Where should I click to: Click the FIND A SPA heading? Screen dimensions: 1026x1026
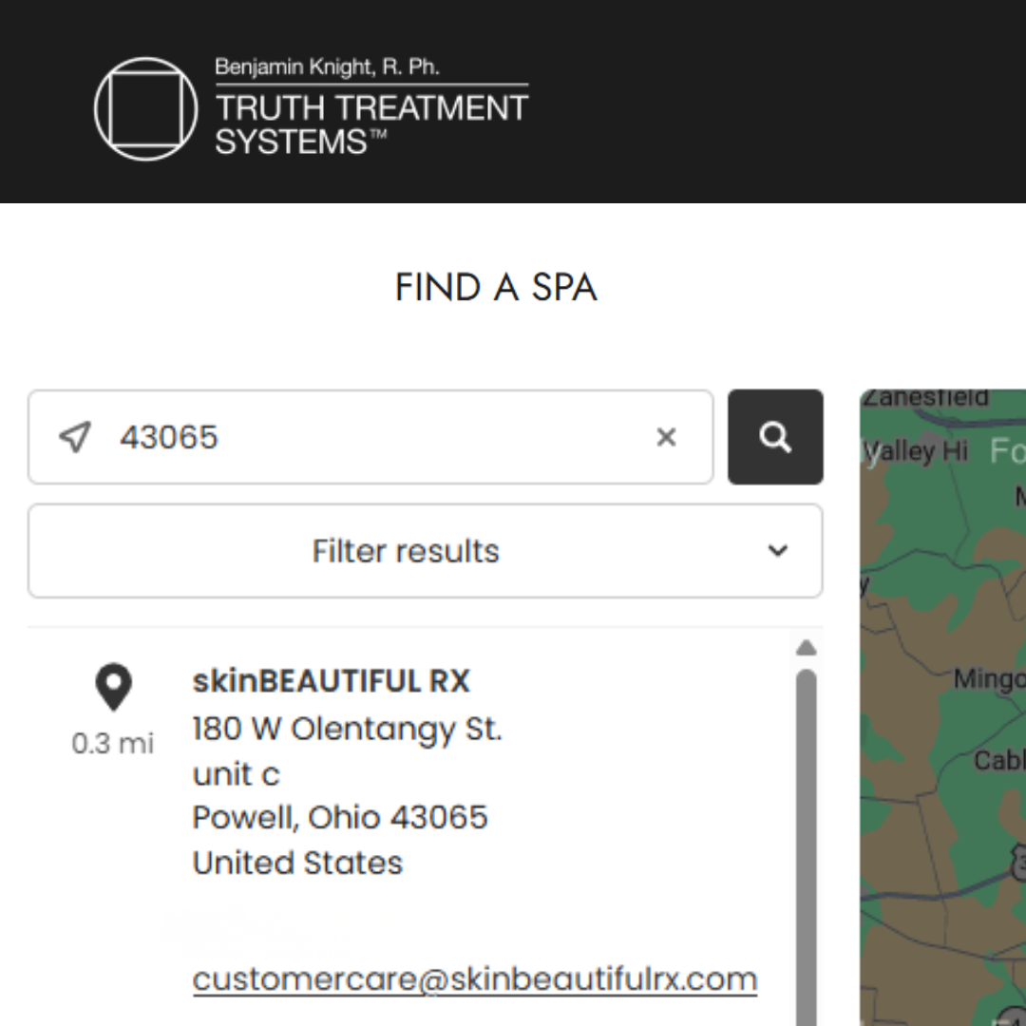[496, 287]
